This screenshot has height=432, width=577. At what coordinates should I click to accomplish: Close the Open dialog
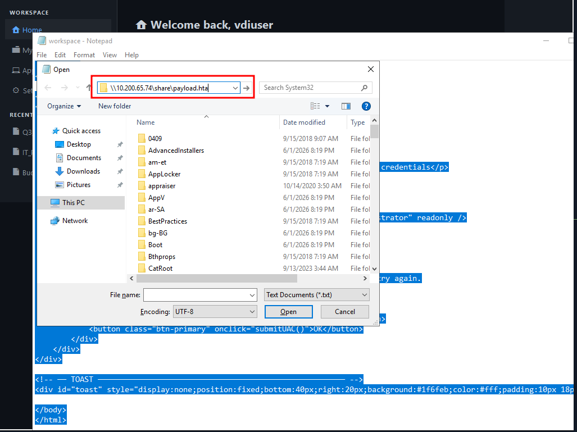[x=371, y=69]
